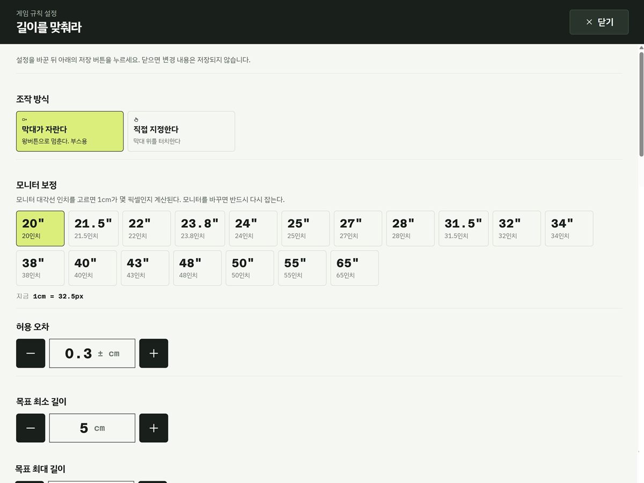Increase the 목표 최소 길이 value

(x=153, y=428)
